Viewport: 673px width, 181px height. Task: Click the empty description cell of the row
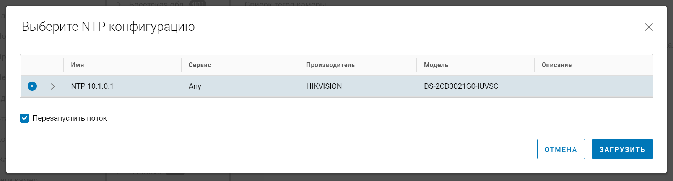pos(593,86)
